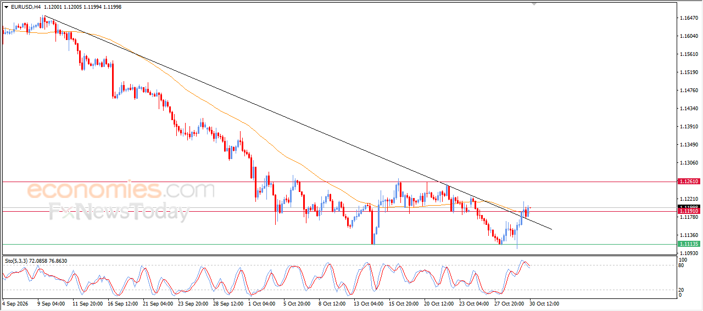Select the horizontal line at 1.11135
Viewport: 703px width, 311px height.
338,244
